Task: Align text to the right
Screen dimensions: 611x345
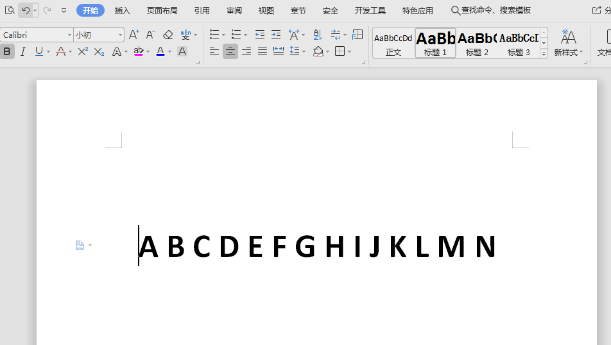Action: 246,51
